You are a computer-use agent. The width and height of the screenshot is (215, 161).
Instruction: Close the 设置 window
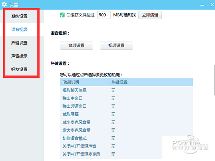[x=212, y=5]
